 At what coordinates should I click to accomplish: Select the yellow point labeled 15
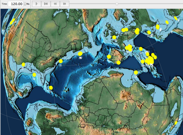click(61, 61)
